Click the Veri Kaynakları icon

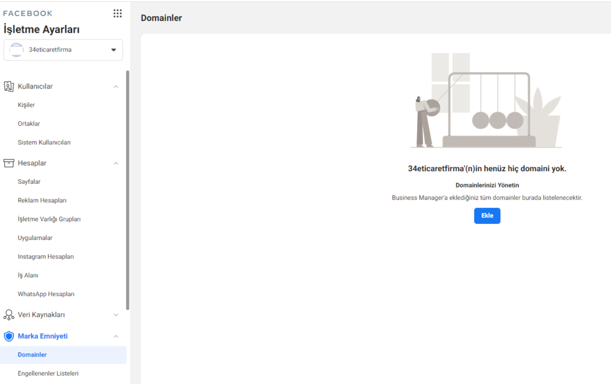pos(8,315)
